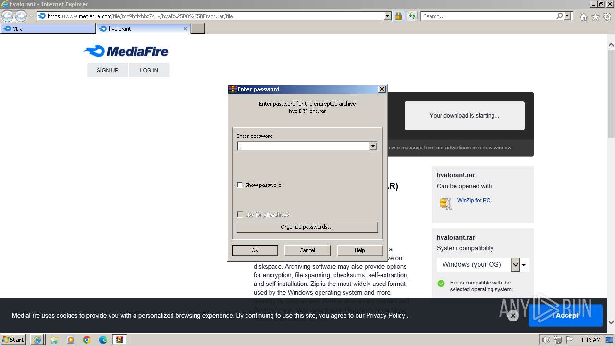Click the action center flag tray icon
The width and height of the screenshot is (615, 346).
[x=568, y=340]
